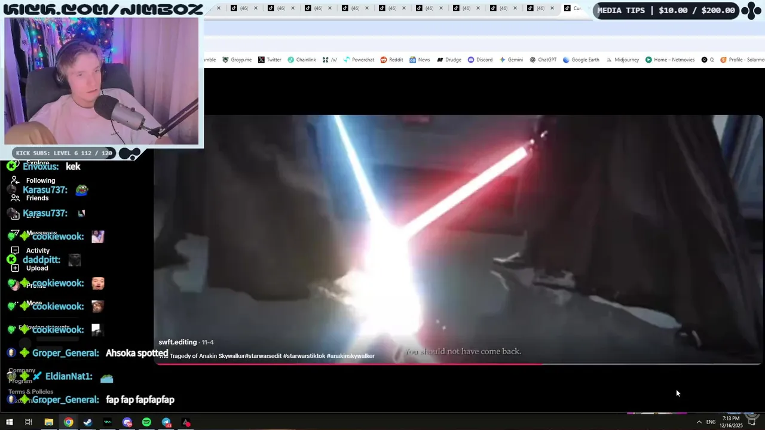Open the Chainlink bookmark

(302, 60)
